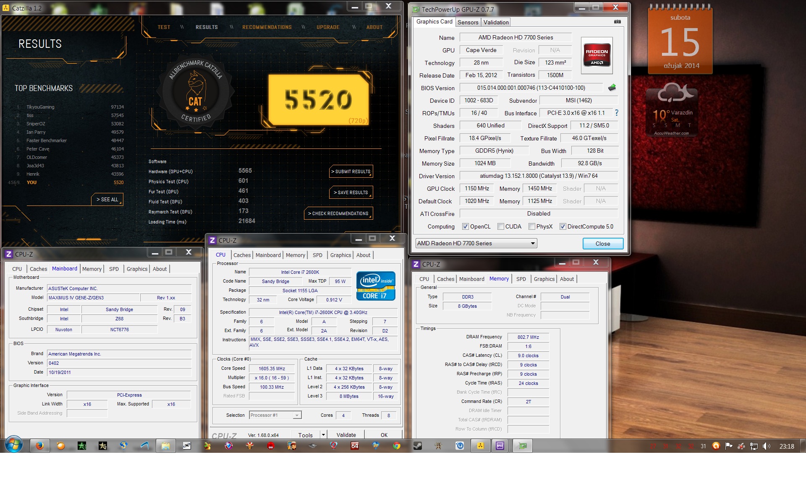Screen dimensions: 806x483
Task: Open the RECOMMENDATIONS tab in Catzilla
Action: tap(267, 27)
